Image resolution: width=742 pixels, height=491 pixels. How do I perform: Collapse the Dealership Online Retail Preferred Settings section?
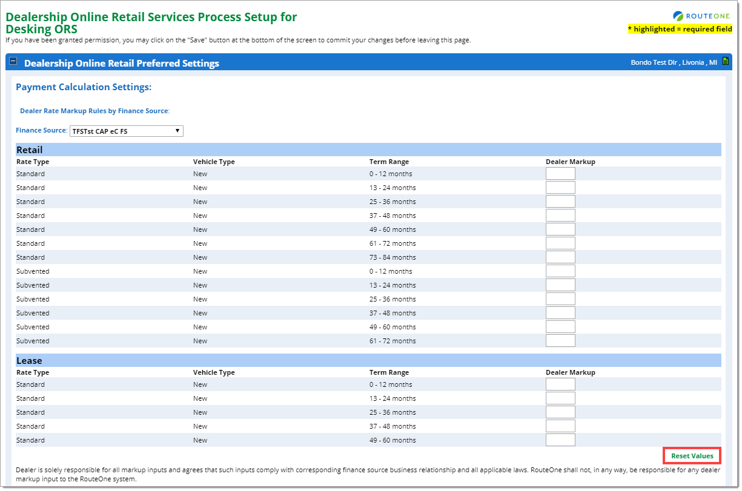click(13, 62)
